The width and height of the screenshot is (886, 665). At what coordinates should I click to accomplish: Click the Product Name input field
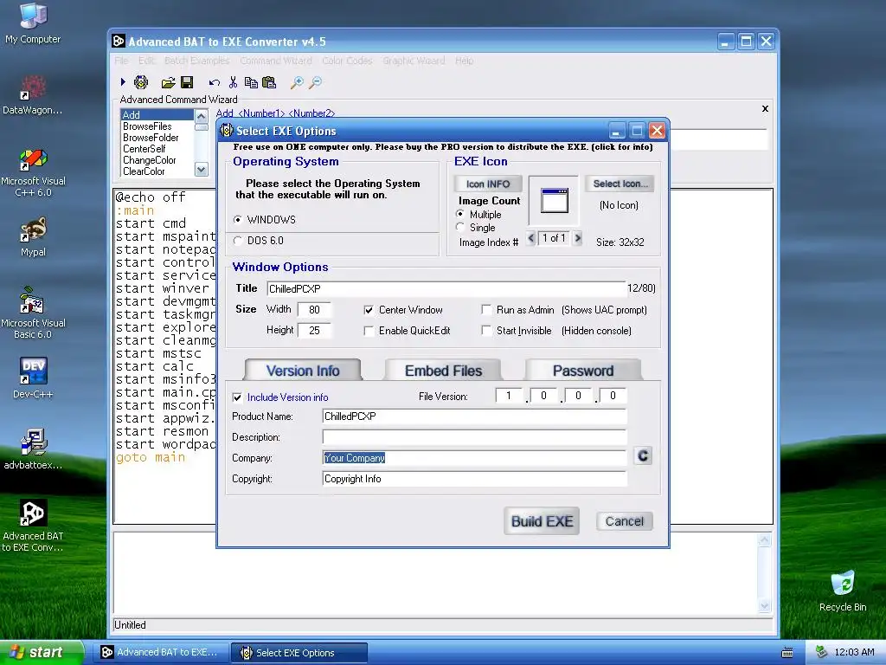[475, 416]
